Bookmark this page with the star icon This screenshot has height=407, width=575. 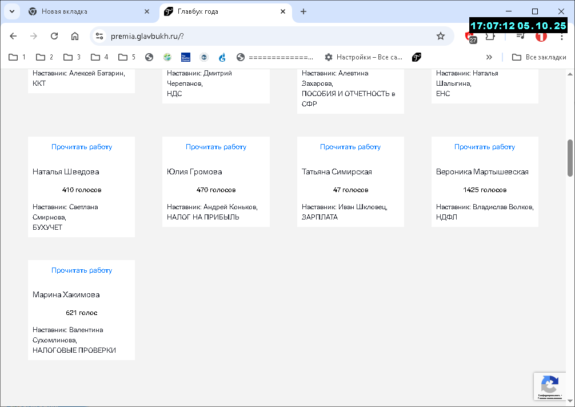441,36
